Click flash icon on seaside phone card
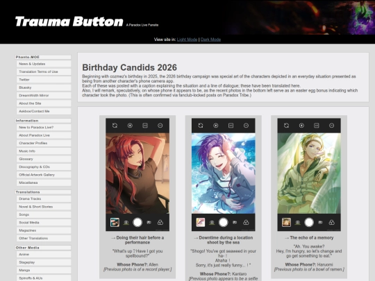The height and width of the screenshot is (281, 375). pos(216,126)
